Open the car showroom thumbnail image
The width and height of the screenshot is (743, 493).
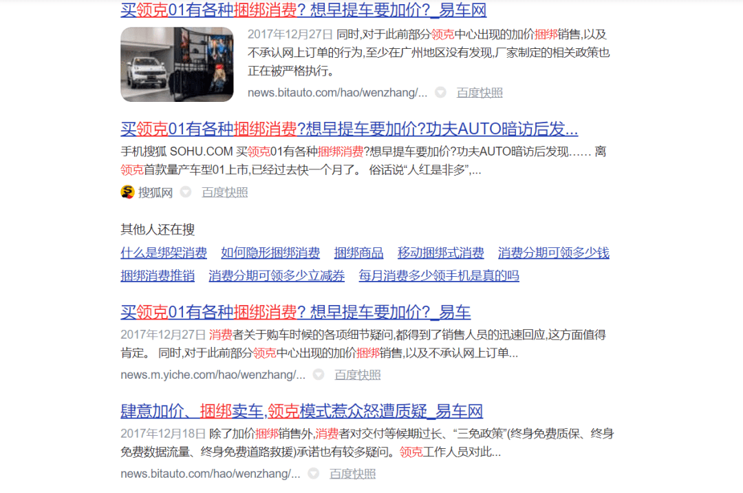click(x=177, y=65)
